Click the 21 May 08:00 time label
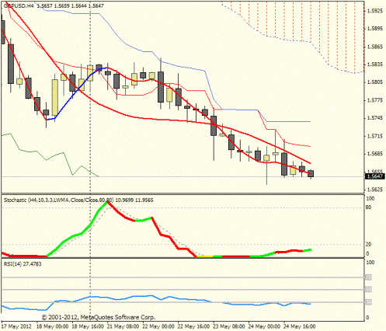This screenshot has width=386, height=331. [x=123, y=326]
